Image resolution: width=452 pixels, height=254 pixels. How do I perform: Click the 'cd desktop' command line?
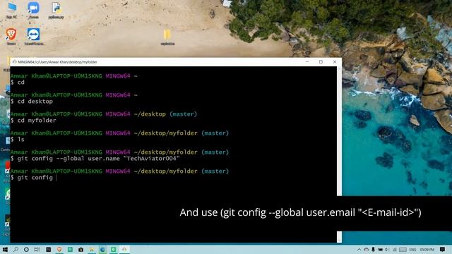[x=32, y=102]
